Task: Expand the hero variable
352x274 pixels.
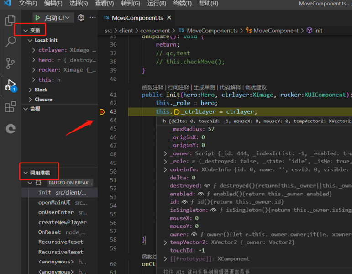Action: pos(34,60)
